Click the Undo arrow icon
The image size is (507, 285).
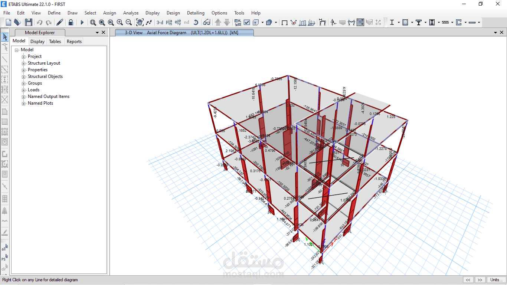coord(40,22)
